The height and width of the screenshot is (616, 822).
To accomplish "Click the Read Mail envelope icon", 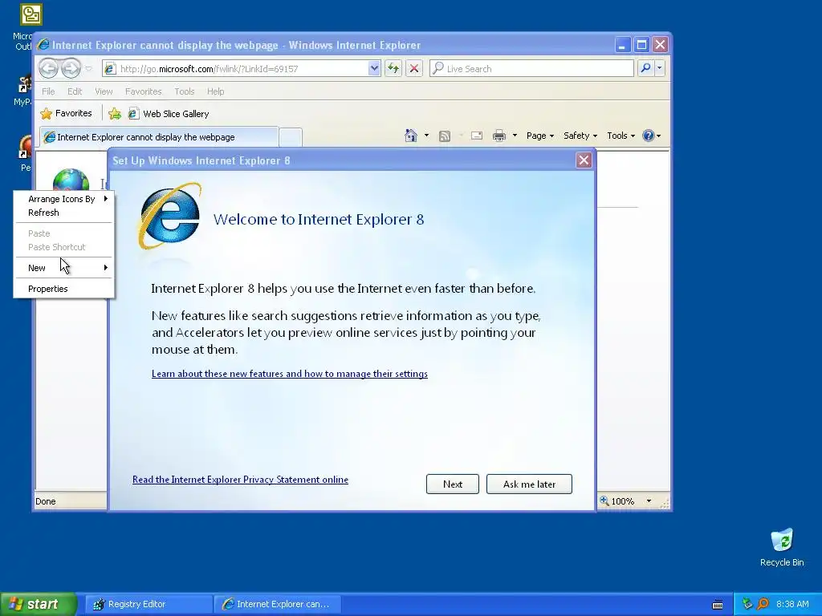I will 477,136.
